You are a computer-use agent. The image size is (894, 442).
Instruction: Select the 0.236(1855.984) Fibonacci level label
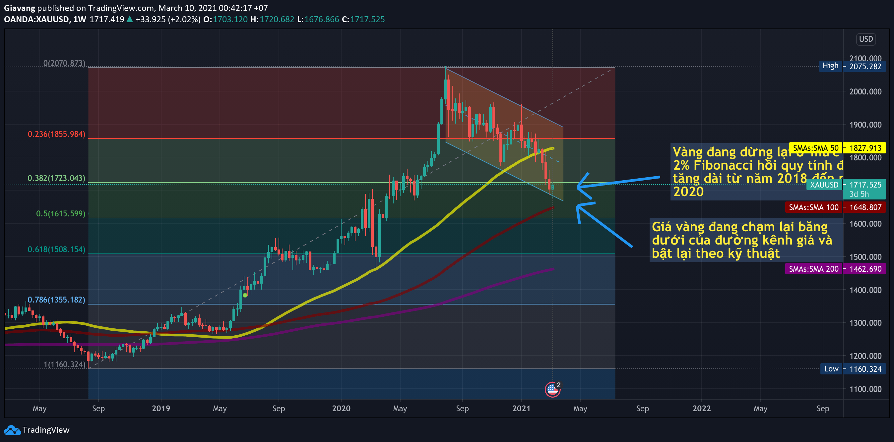pyautogui.click(x=57, y=134)
